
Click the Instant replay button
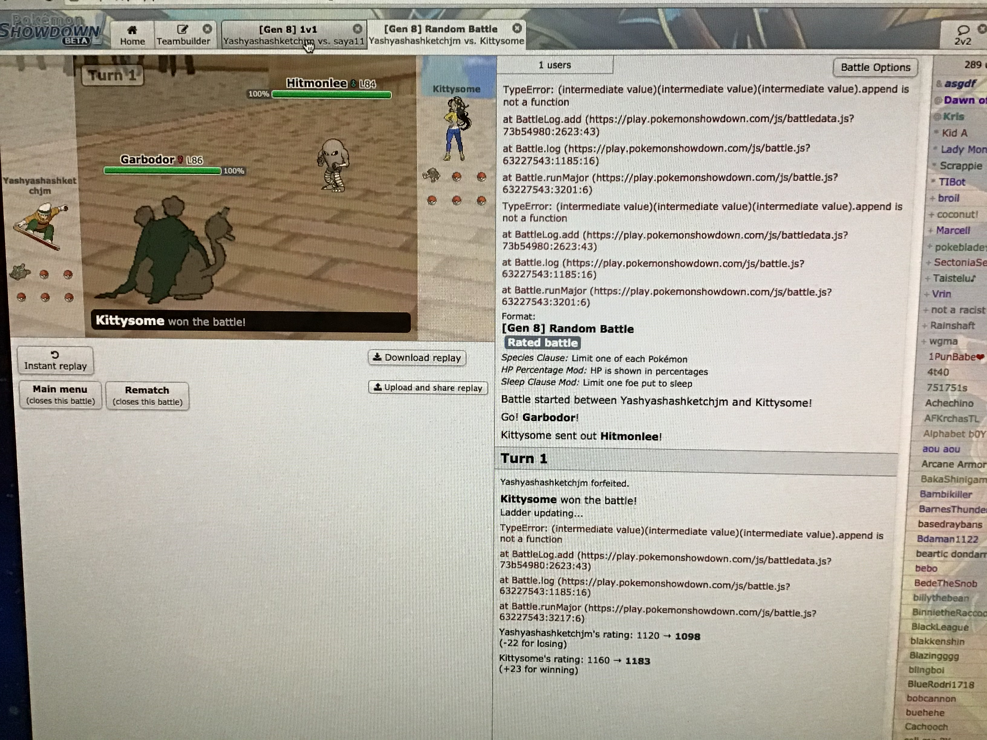pyautogui.click(x=55, y=360)
